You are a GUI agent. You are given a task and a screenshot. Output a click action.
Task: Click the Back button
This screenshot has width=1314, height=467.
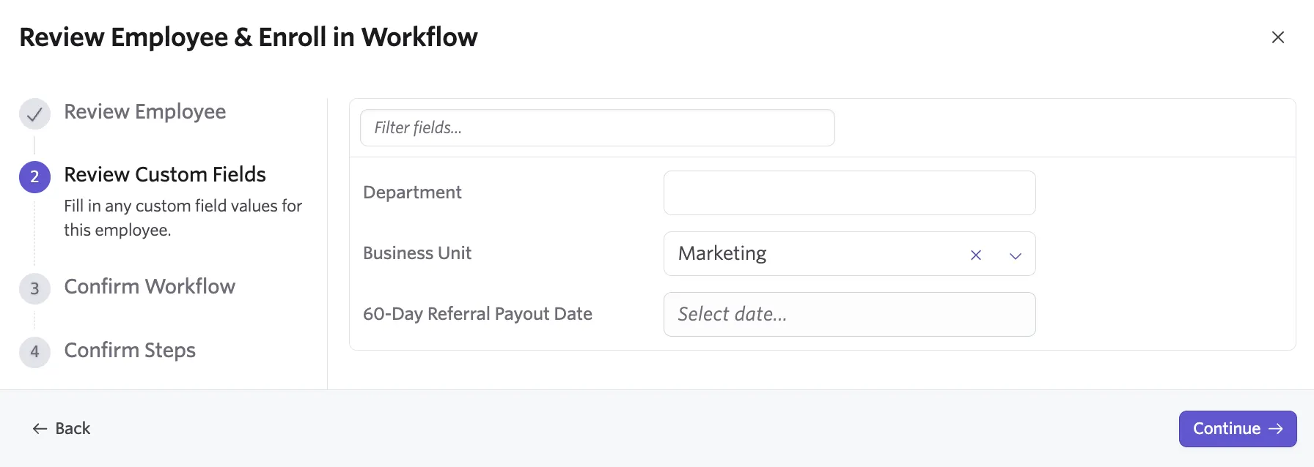(62, 428)
